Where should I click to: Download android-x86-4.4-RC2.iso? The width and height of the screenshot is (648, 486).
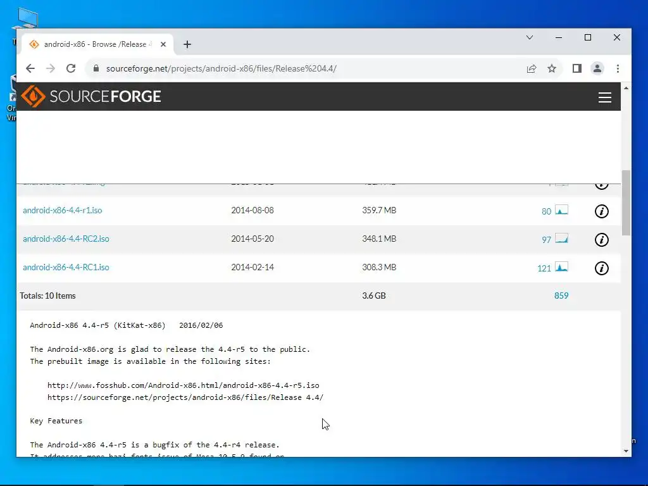click(x=66, y=239)
